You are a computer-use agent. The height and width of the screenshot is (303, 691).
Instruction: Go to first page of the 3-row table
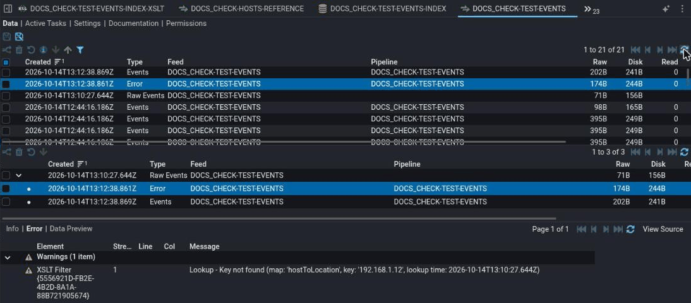[x=635, y=152]
